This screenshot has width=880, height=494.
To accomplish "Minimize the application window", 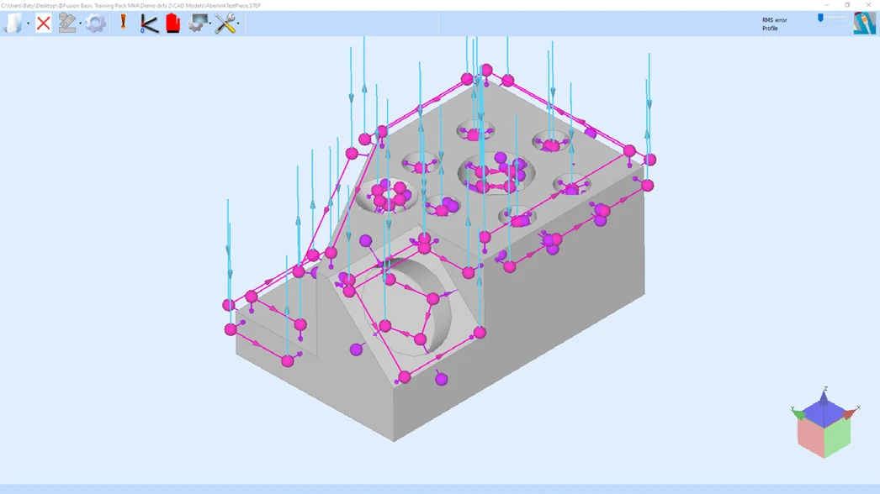I will [827, 5].
